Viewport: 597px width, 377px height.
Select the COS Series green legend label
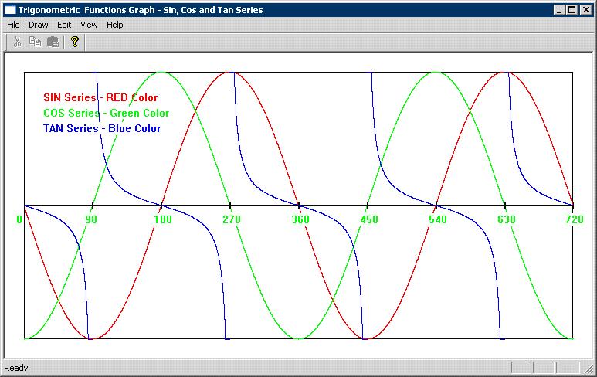point(106,113)
